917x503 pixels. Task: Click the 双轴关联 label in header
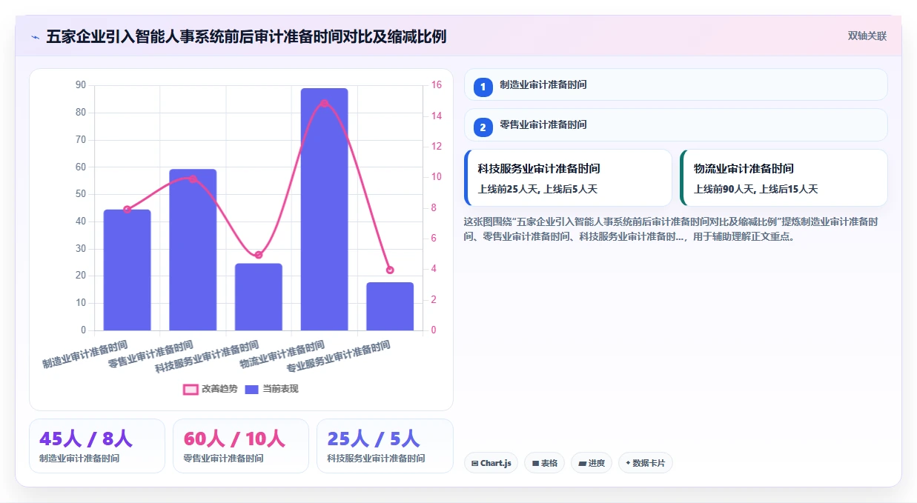click(867, 36)
